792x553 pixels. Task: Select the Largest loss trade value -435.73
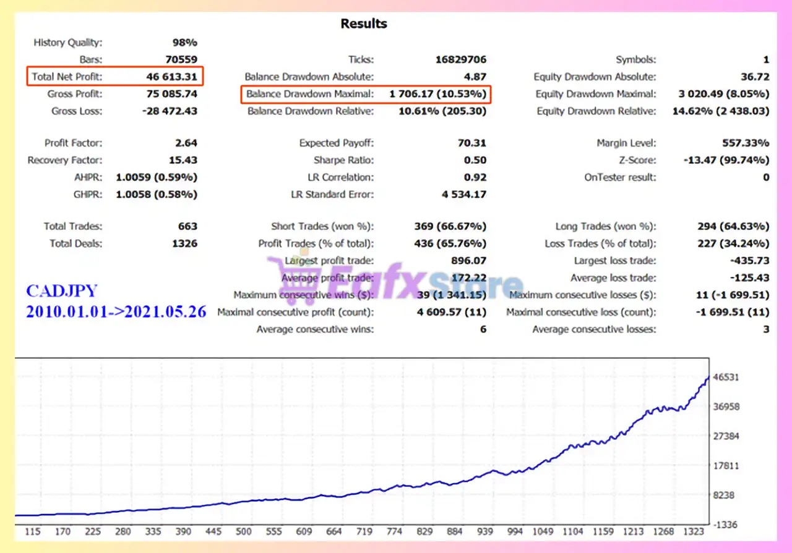749,261
